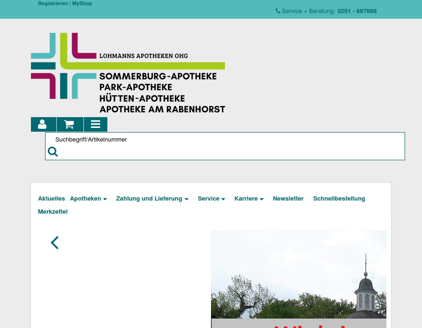Go to the Aktuelles page
The width and height of the screenshot is (422, 328).
(51, 199)
